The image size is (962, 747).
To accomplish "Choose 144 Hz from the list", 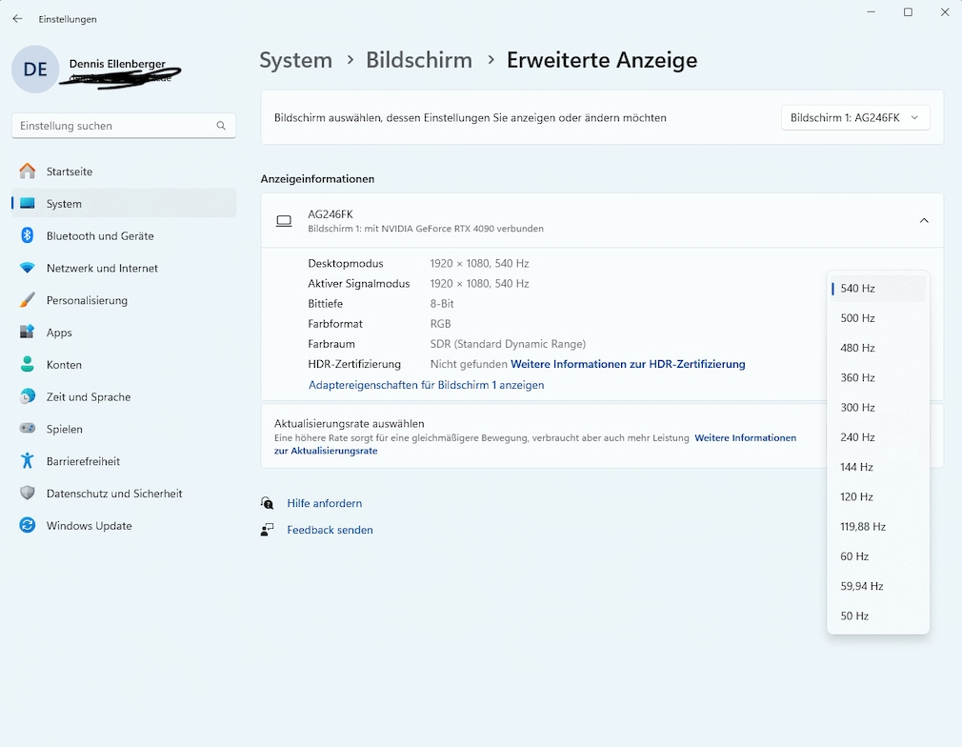I will pos(857,467).
